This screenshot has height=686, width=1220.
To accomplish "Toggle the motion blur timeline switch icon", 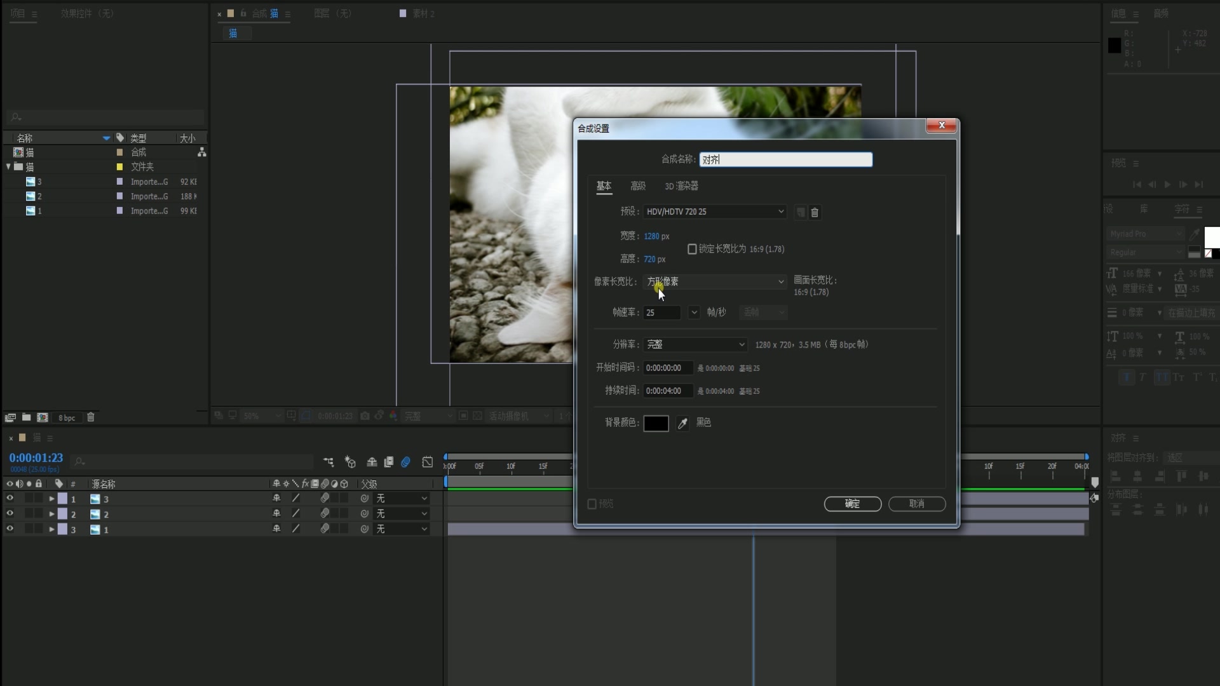I will [x=405, y=462].
